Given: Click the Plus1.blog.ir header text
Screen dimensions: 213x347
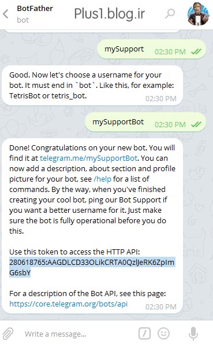Looking at the screenshot, I should (109, 14).
